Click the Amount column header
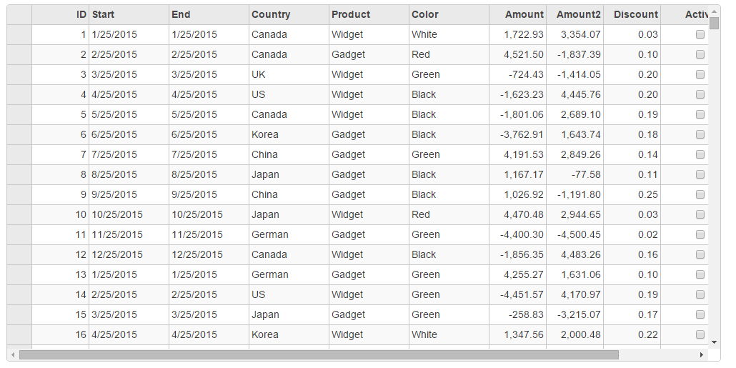The image size is (736, 368). coord(517,14)
